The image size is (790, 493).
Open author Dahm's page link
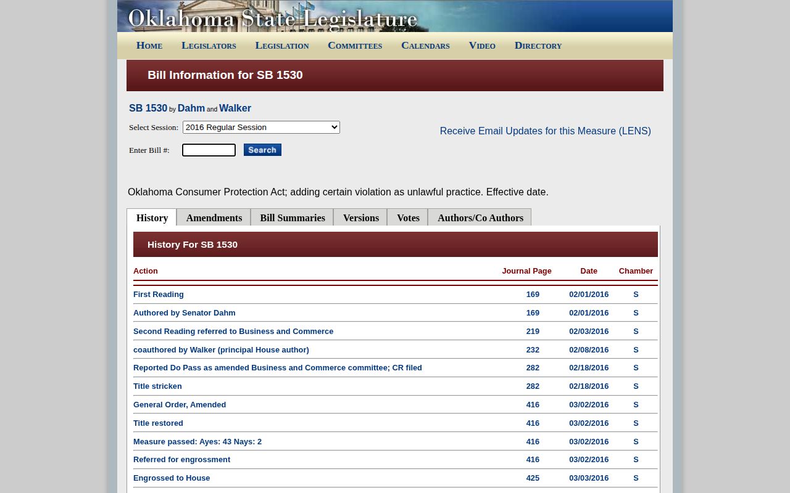click(191, 108)
